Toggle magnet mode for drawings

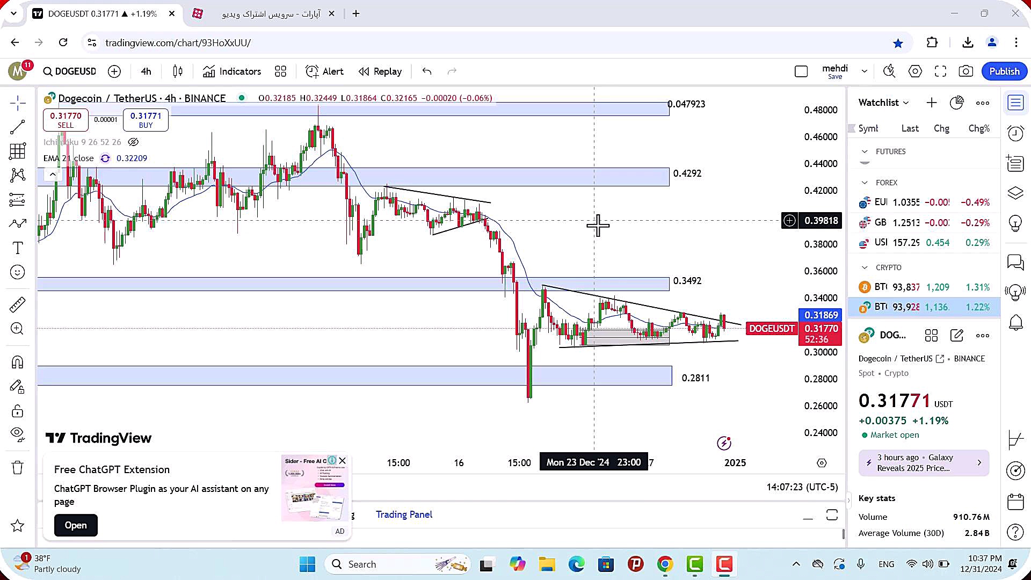17,363
